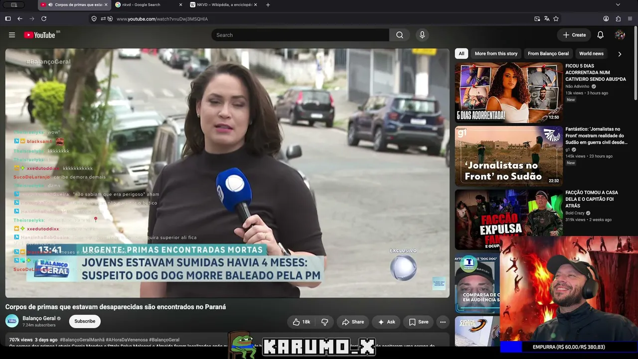Click the Ask button
638x359 pixels.
386,322
